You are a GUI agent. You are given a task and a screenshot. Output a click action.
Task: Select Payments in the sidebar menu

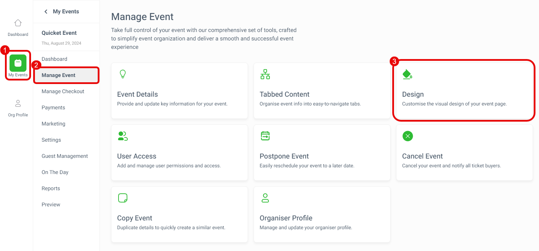point(53,108)
